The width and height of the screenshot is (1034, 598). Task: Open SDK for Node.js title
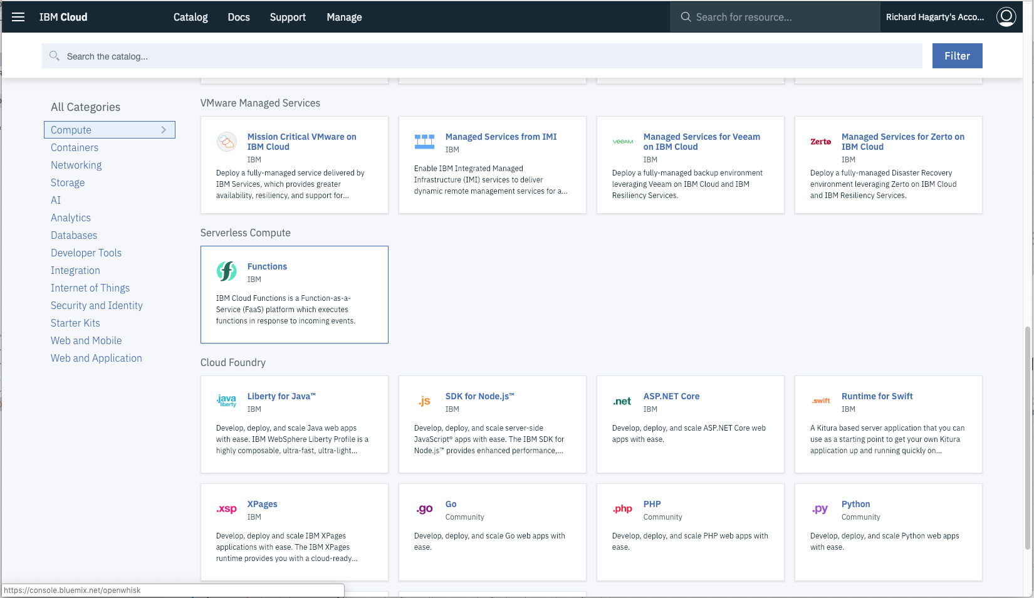point(479,396)
